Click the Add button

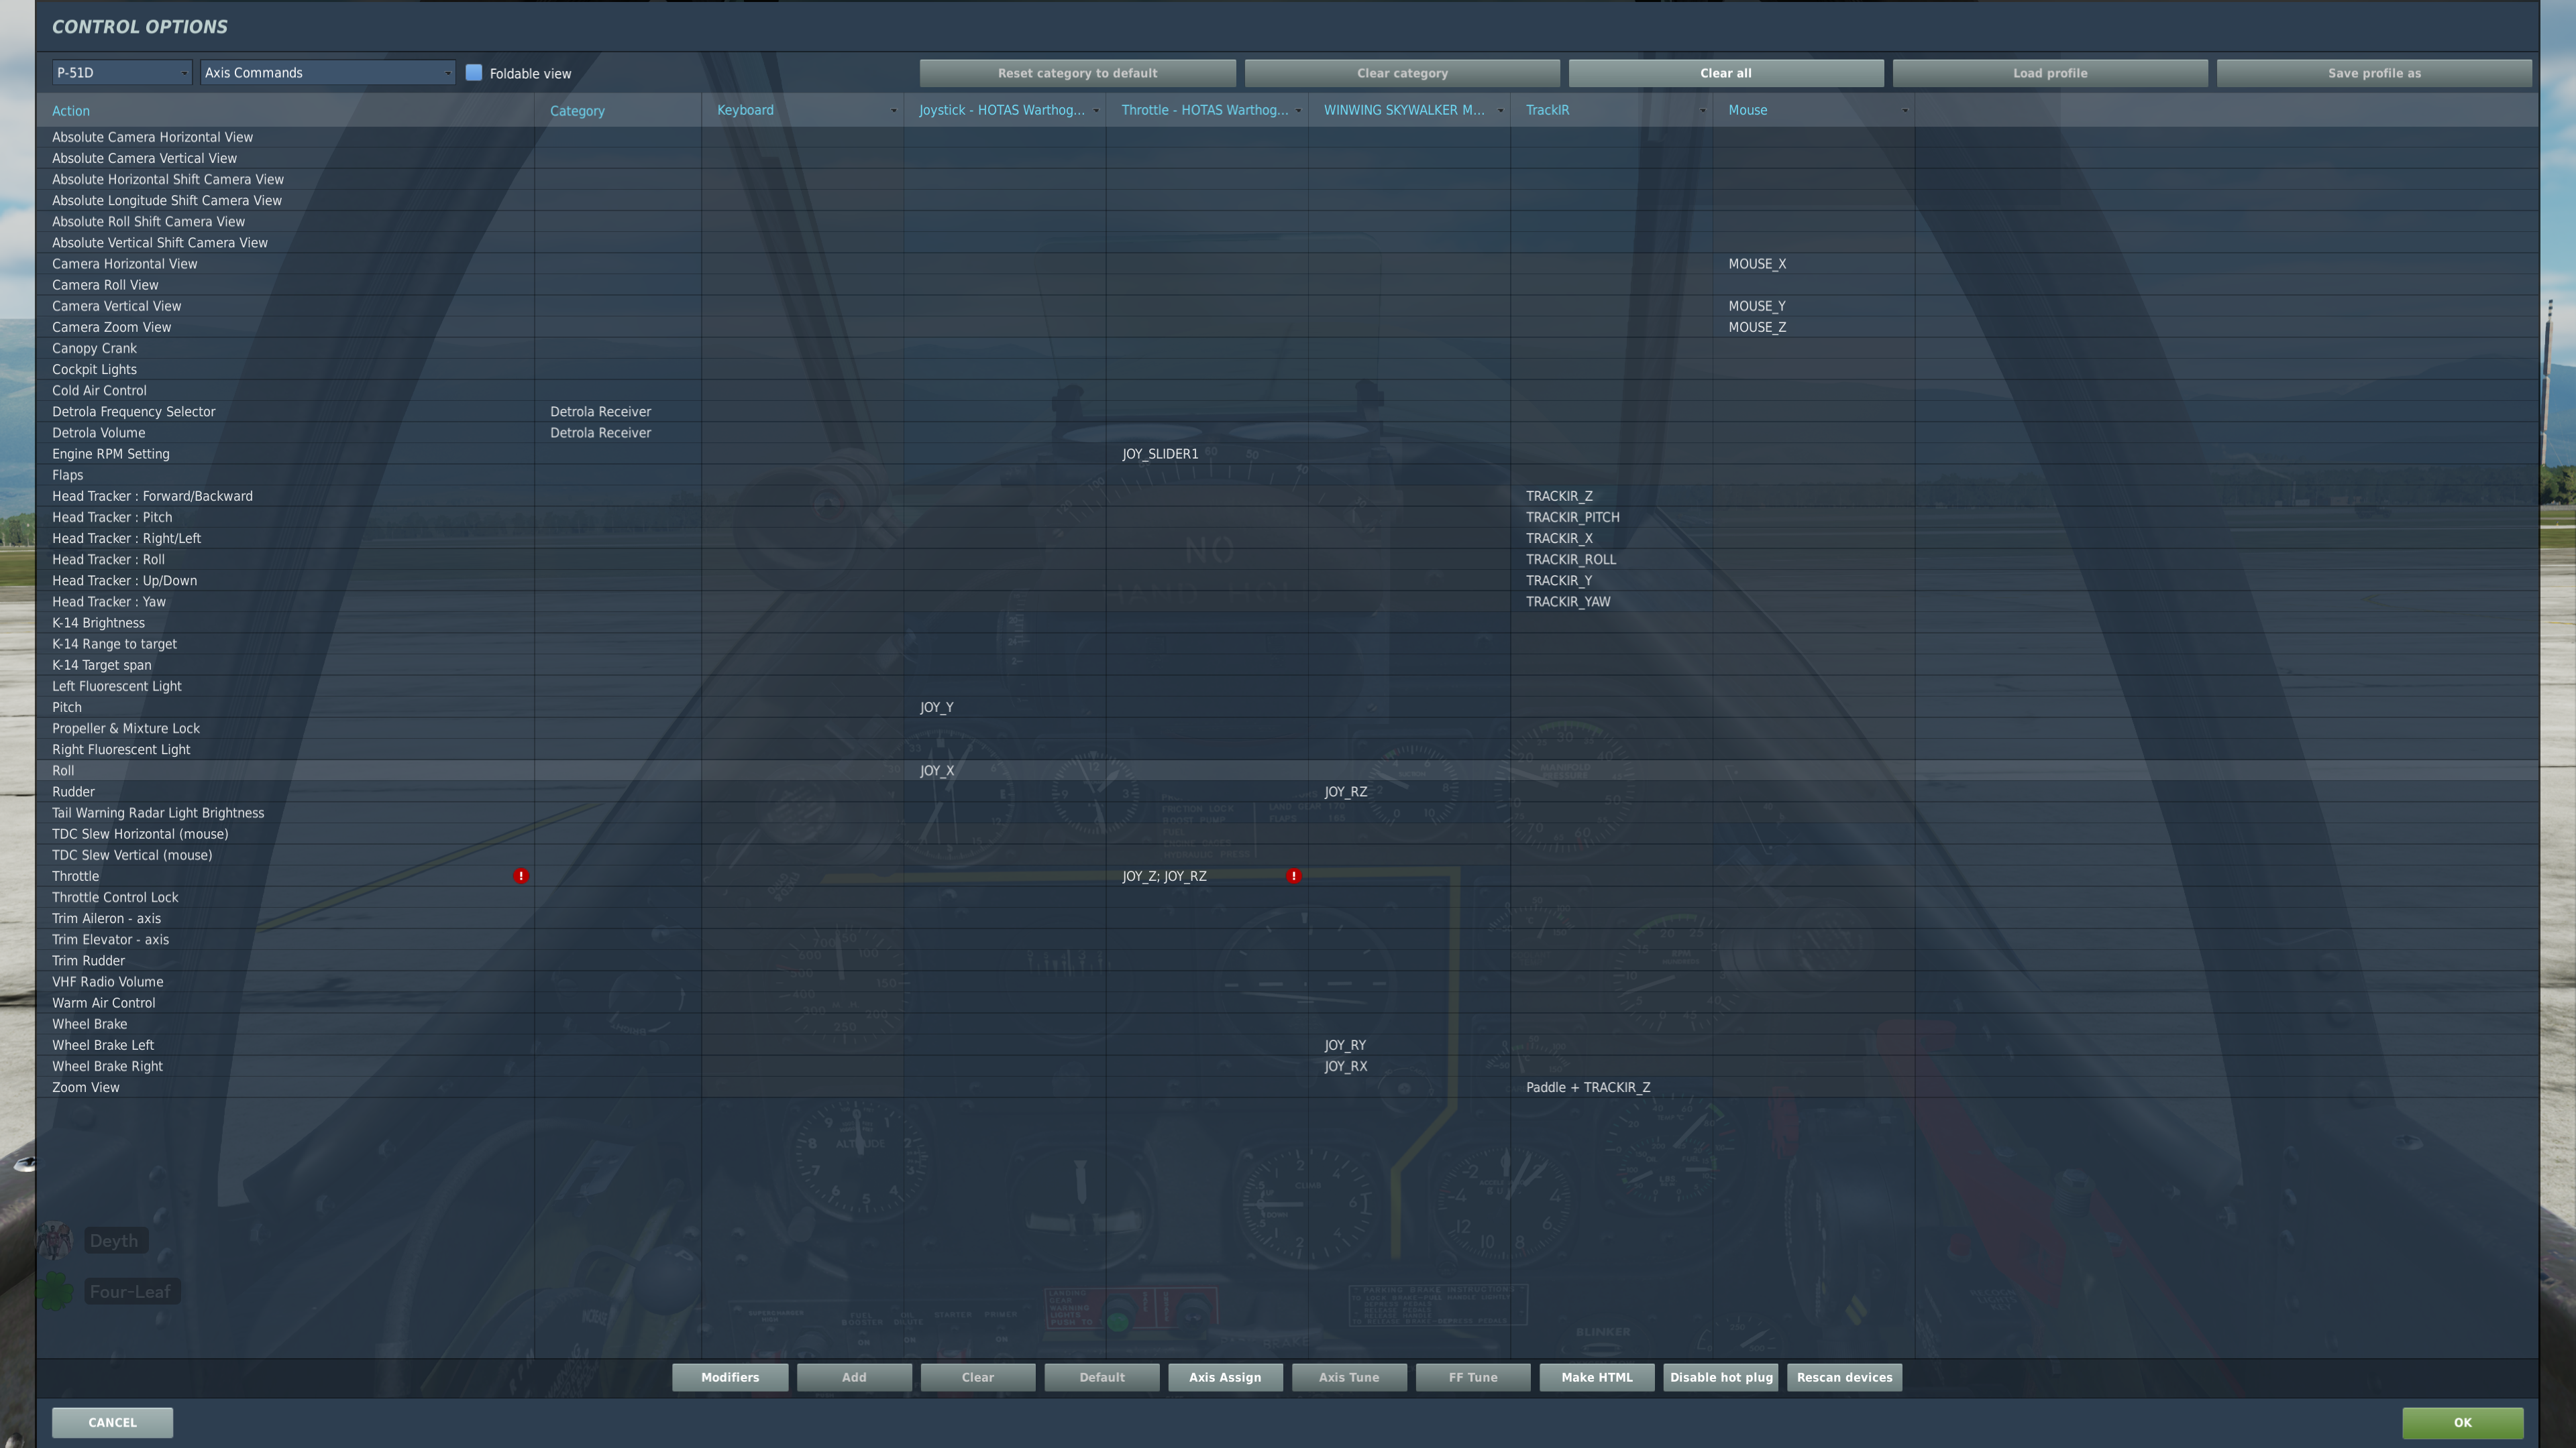point(854,1377)
